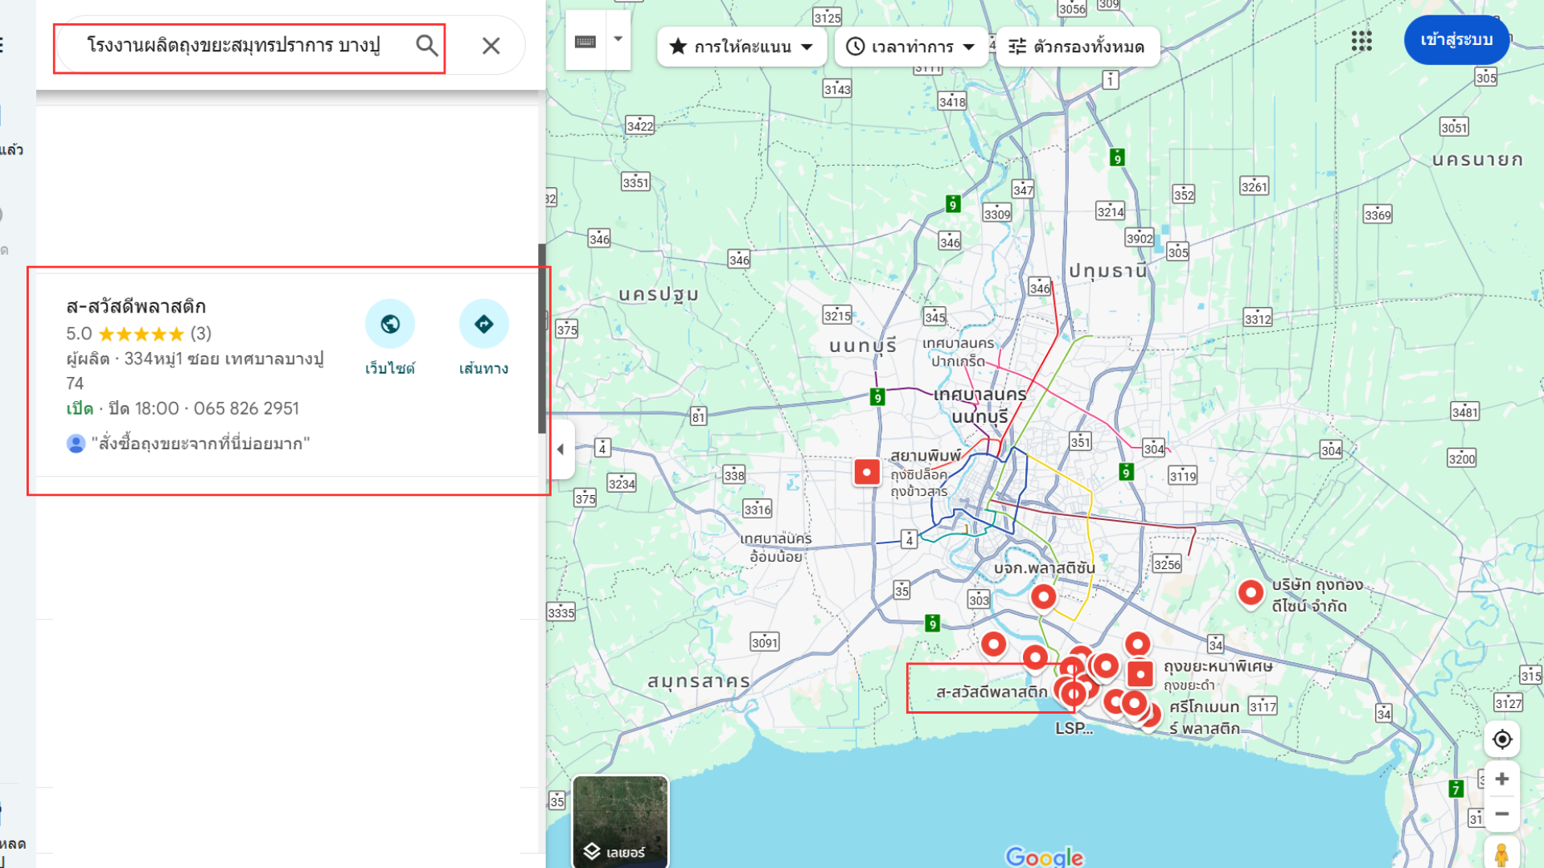This screenshot has height=868, width=1544.
Task: Open website for ส-สวัสดีพลาสติก
Action: [390, 324]
